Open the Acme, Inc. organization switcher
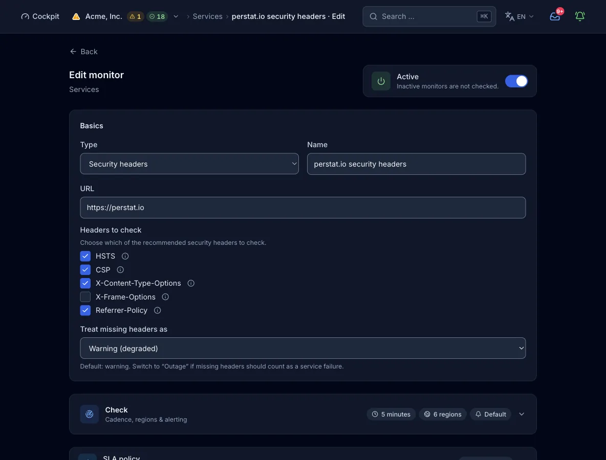Viewport: 606px width, 460px height. click(x=103, y=16)
